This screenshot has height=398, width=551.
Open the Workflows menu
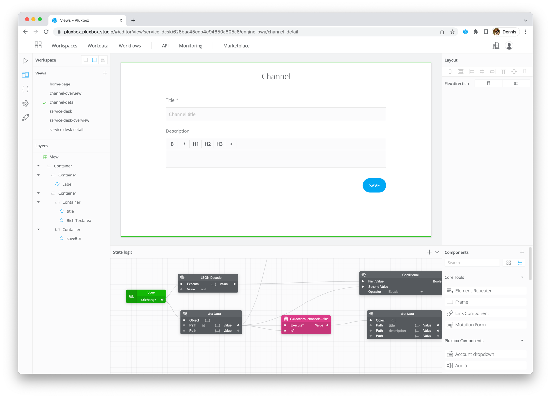point(130,45)
